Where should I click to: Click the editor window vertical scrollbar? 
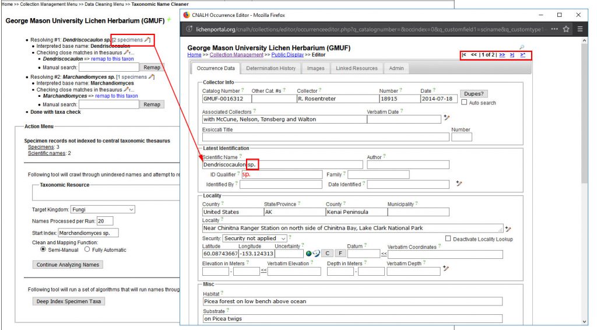(x=585, y=181)
